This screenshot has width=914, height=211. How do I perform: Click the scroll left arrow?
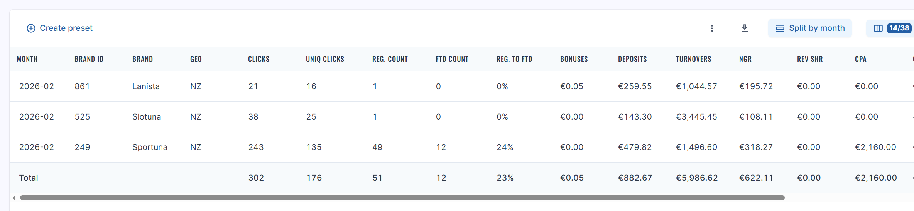pyautogui.click(x=14, y=198)
